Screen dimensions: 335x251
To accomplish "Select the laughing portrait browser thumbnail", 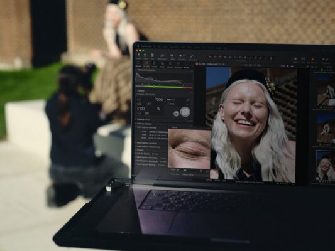I will (326, 166).
